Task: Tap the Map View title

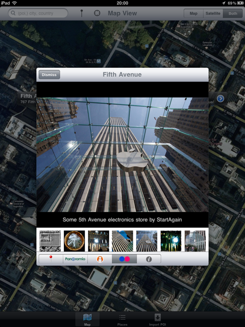Action: pyautogui.click(x=122, y=13)
